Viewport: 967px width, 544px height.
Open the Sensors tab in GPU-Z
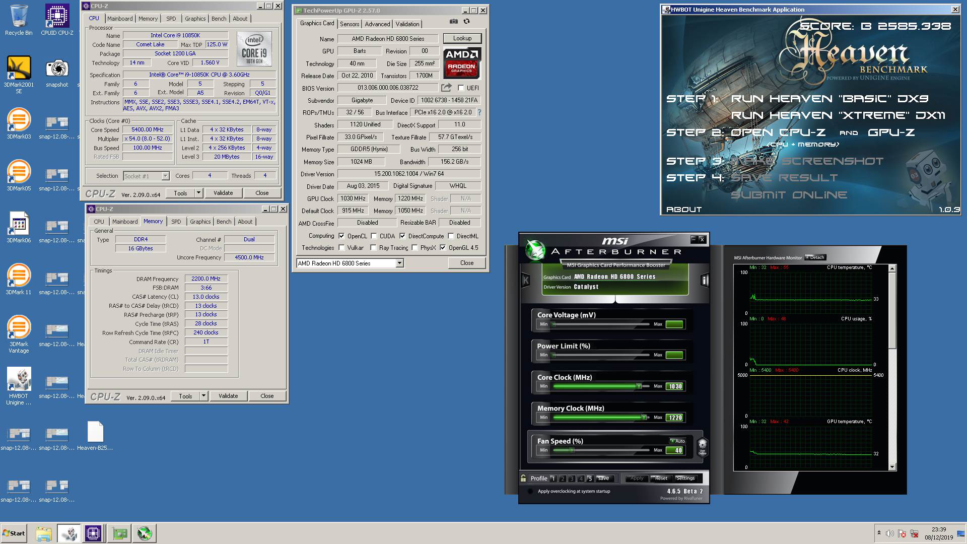(350, 24)
